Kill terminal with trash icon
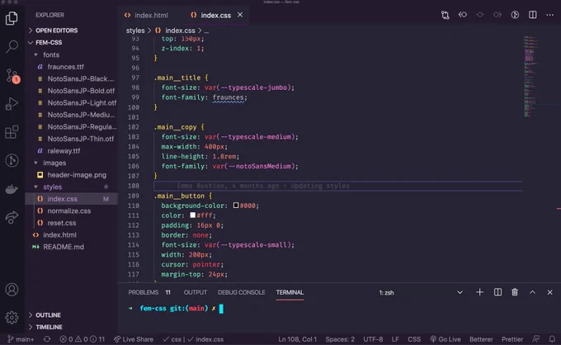 [x=515, y=292]
